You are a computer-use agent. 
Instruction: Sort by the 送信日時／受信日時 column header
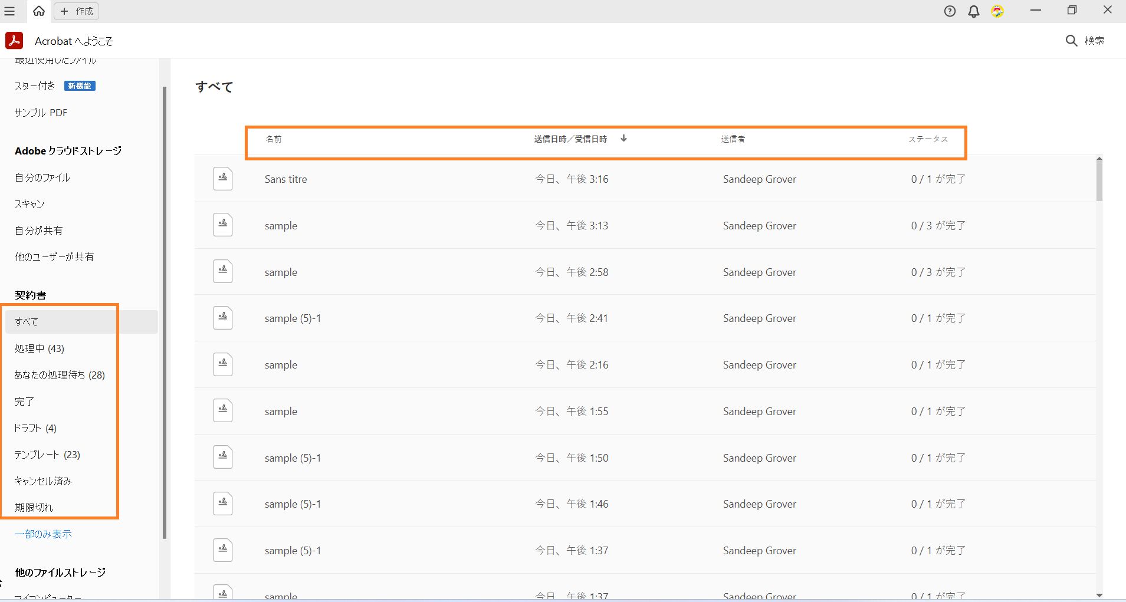pos(570,139)
